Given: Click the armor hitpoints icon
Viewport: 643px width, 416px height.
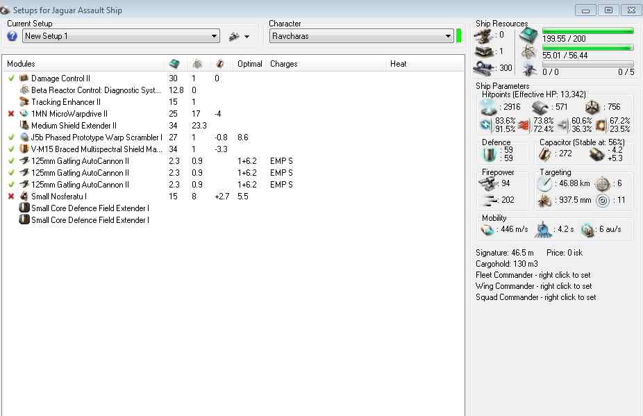Looking at the screenshot, I should [x=540, y=108].
